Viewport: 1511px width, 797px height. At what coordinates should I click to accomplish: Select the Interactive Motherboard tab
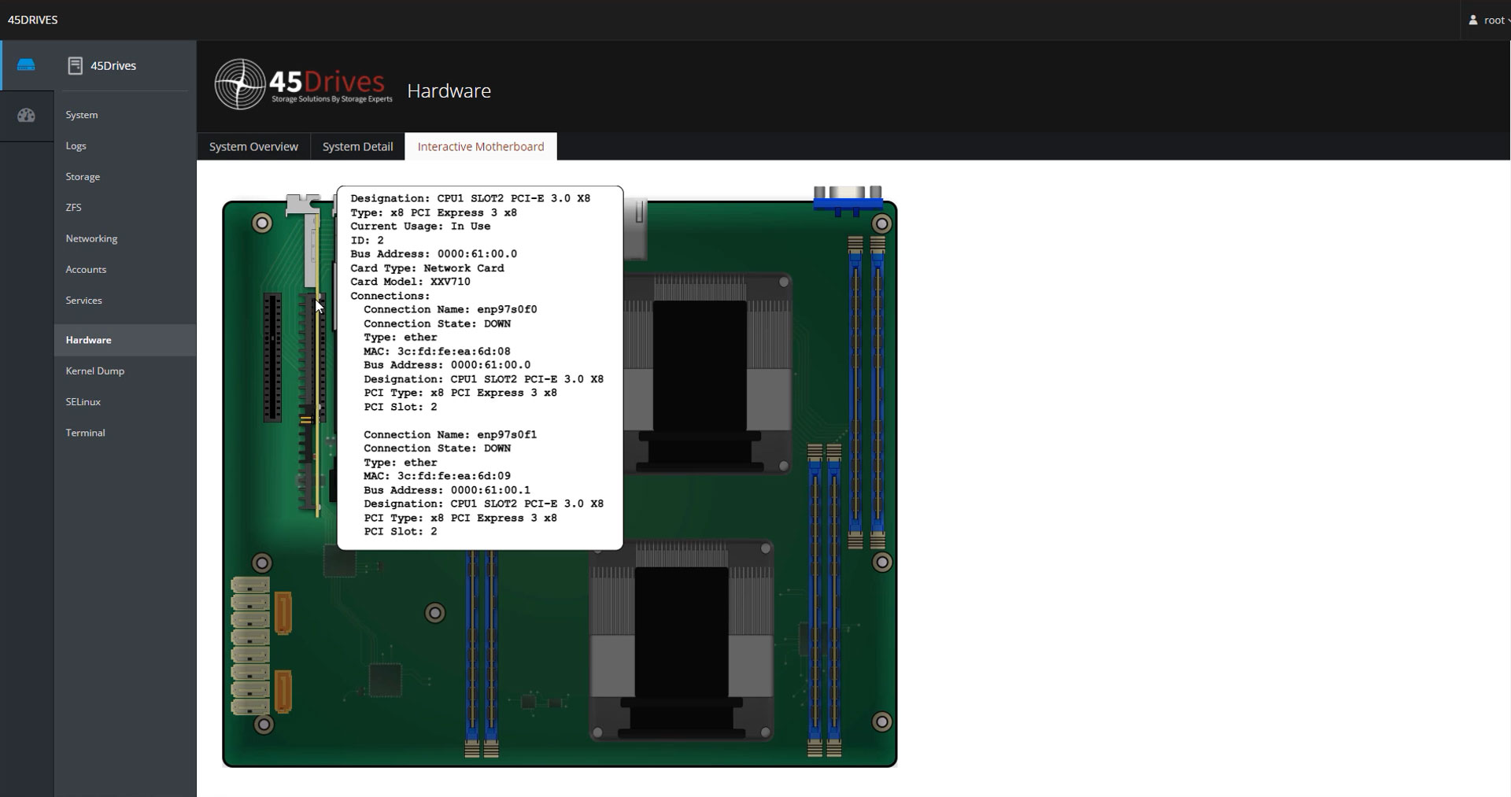click(481, 147)
